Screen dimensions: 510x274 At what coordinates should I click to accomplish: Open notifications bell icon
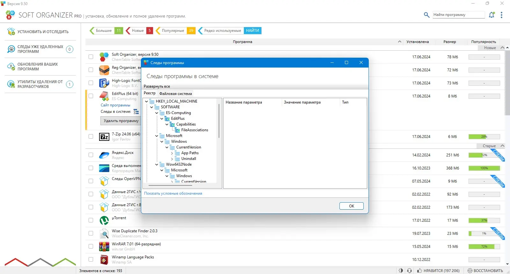point(492,15)
